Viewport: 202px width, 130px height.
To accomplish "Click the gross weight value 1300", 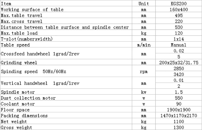I will tap(179, 127).
